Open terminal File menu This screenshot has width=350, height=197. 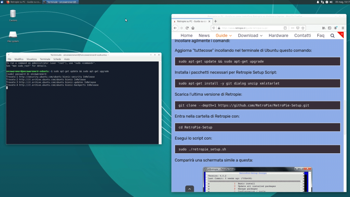9,59
